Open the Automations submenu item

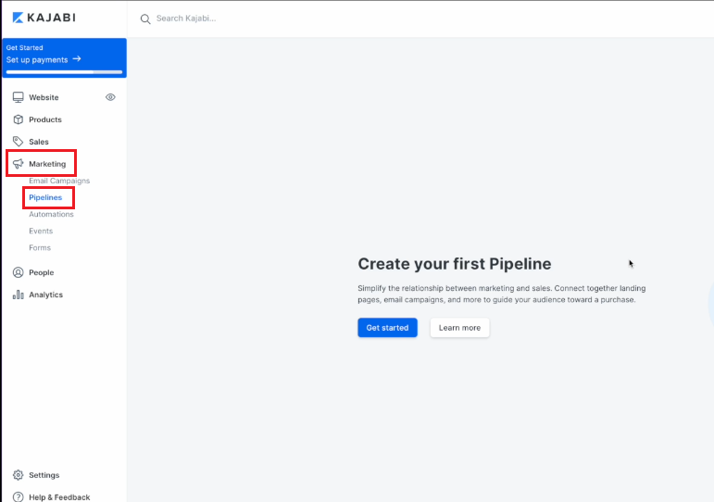click(x=51, y=214)
